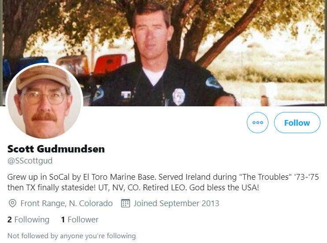
Task: Click the profile bio description text
Action: pyautogui.click(x=163, y=182)
